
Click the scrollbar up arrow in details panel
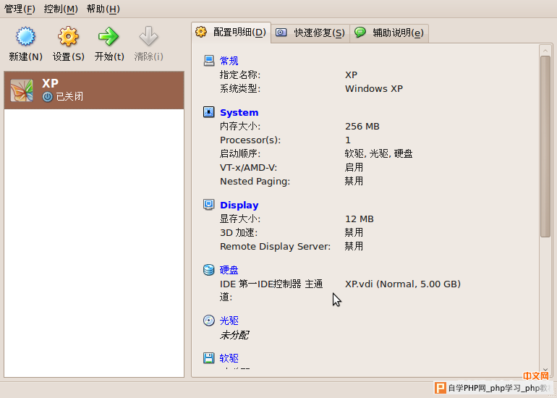545,51
